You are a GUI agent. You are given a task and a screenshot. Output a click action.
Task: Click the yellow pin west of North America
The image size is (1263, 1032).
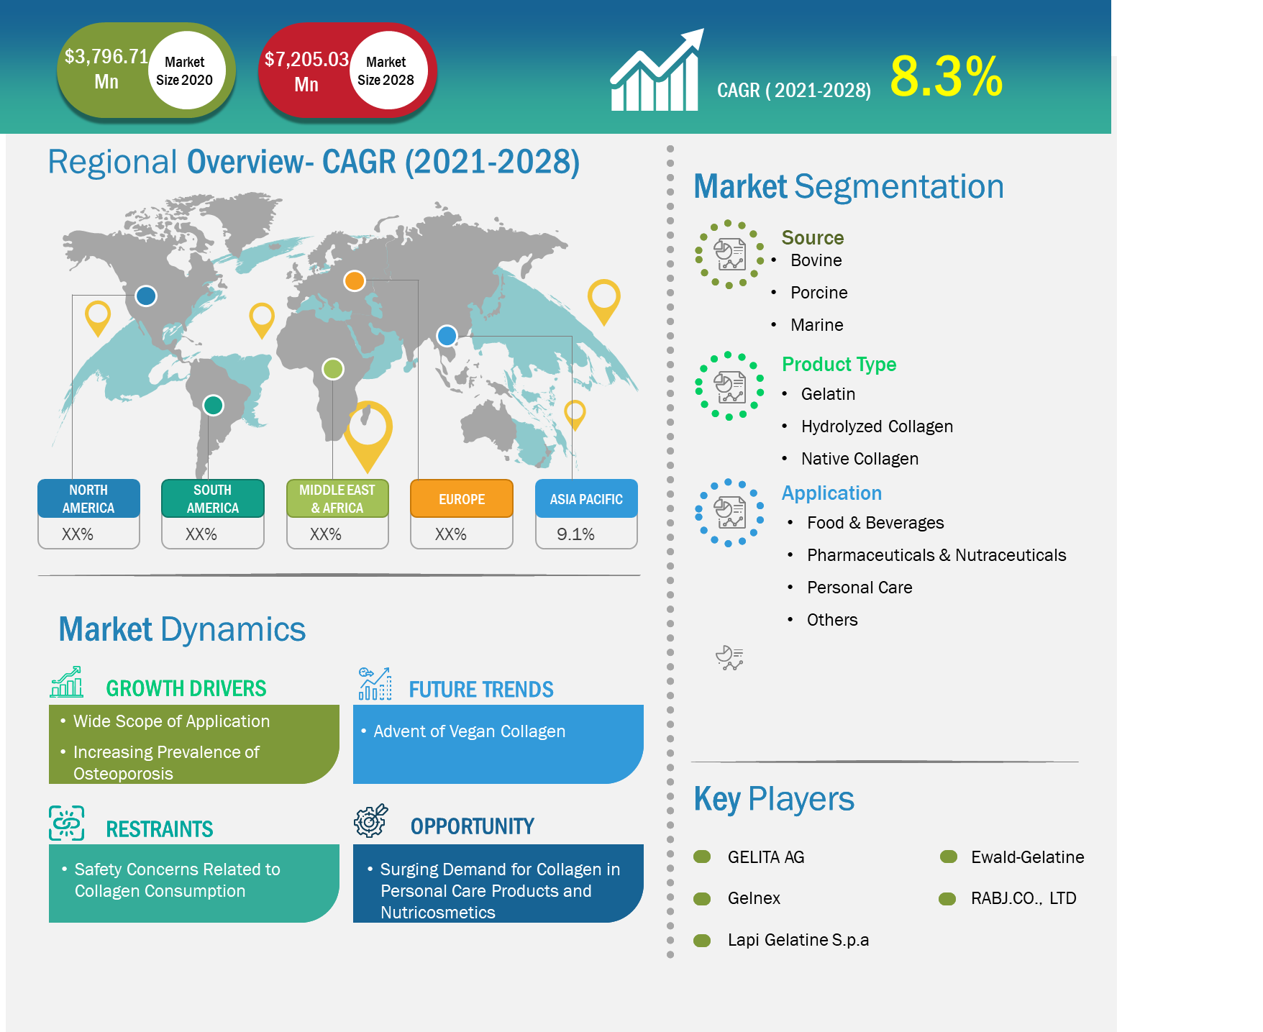[98, 319]
